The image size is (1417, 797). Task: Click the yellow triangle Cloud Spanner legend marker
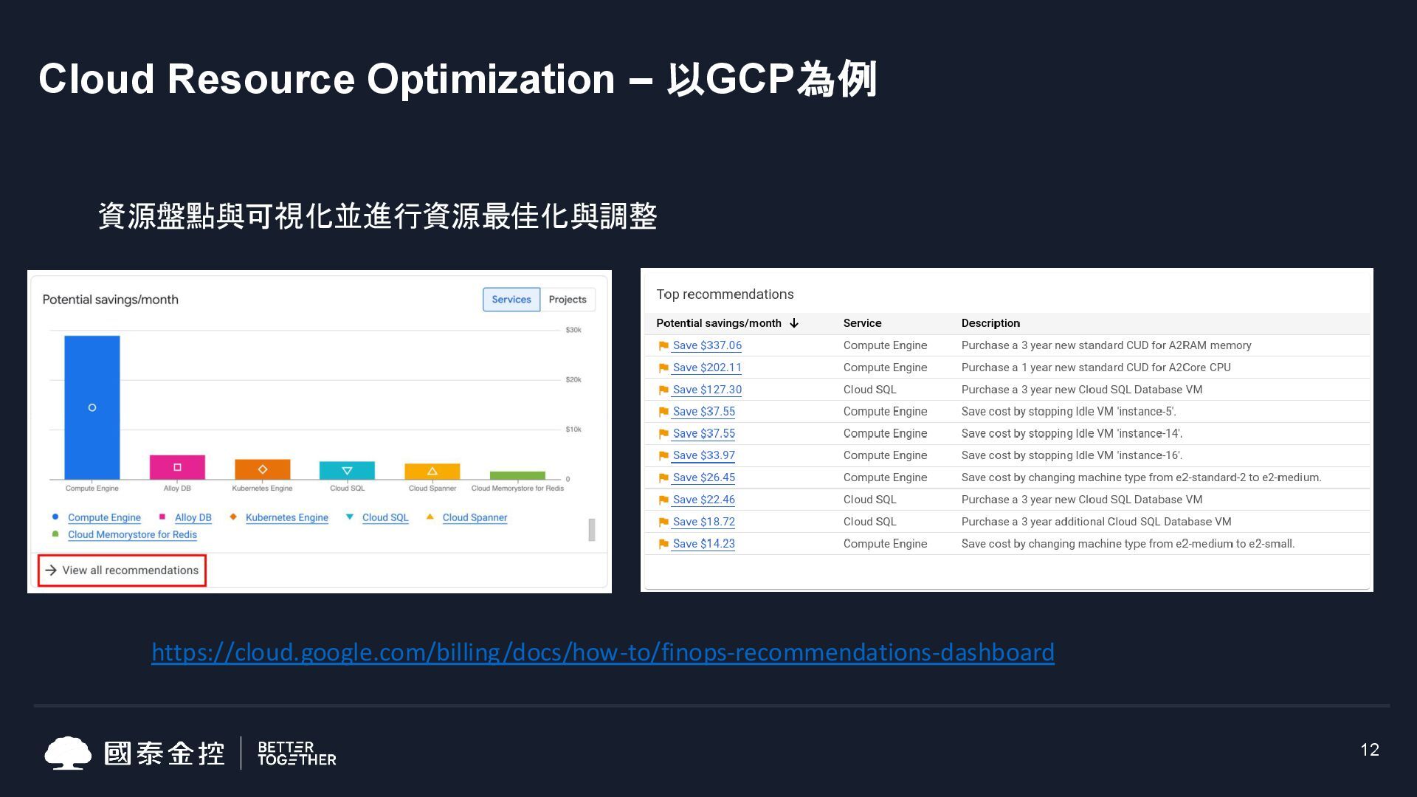coord(430,517)
